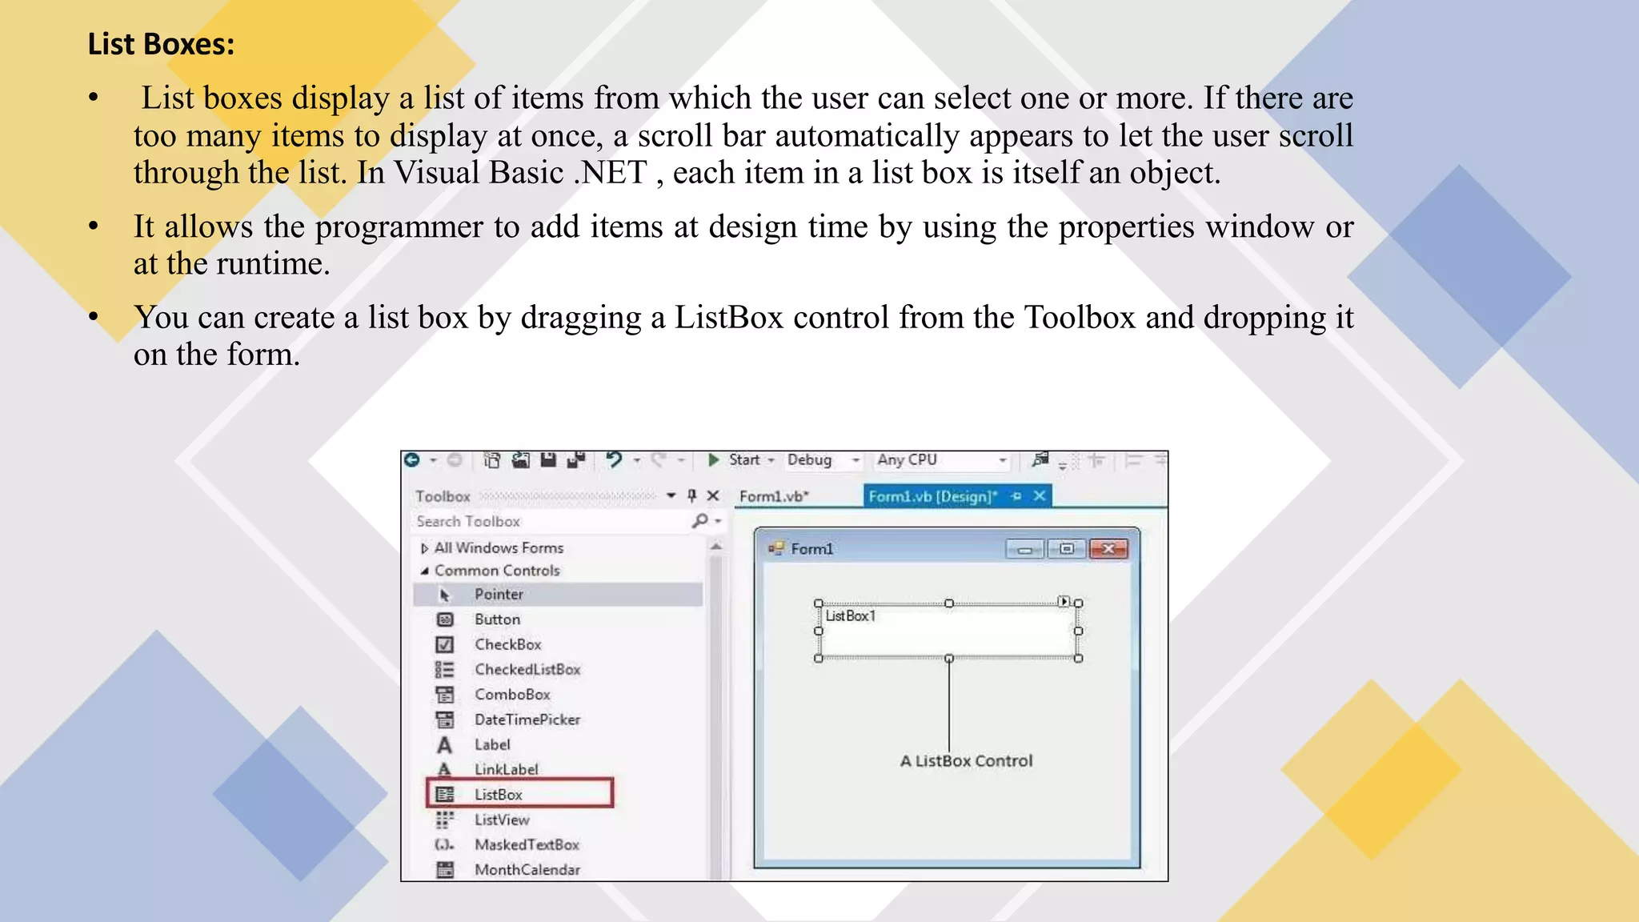Click the LinkLabel control icon
Screen dimensions: 1639x922
[445, 769]
